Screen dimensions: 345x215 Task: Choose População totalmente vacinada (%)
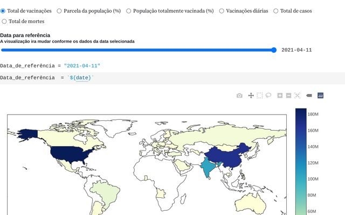[129, 11]
